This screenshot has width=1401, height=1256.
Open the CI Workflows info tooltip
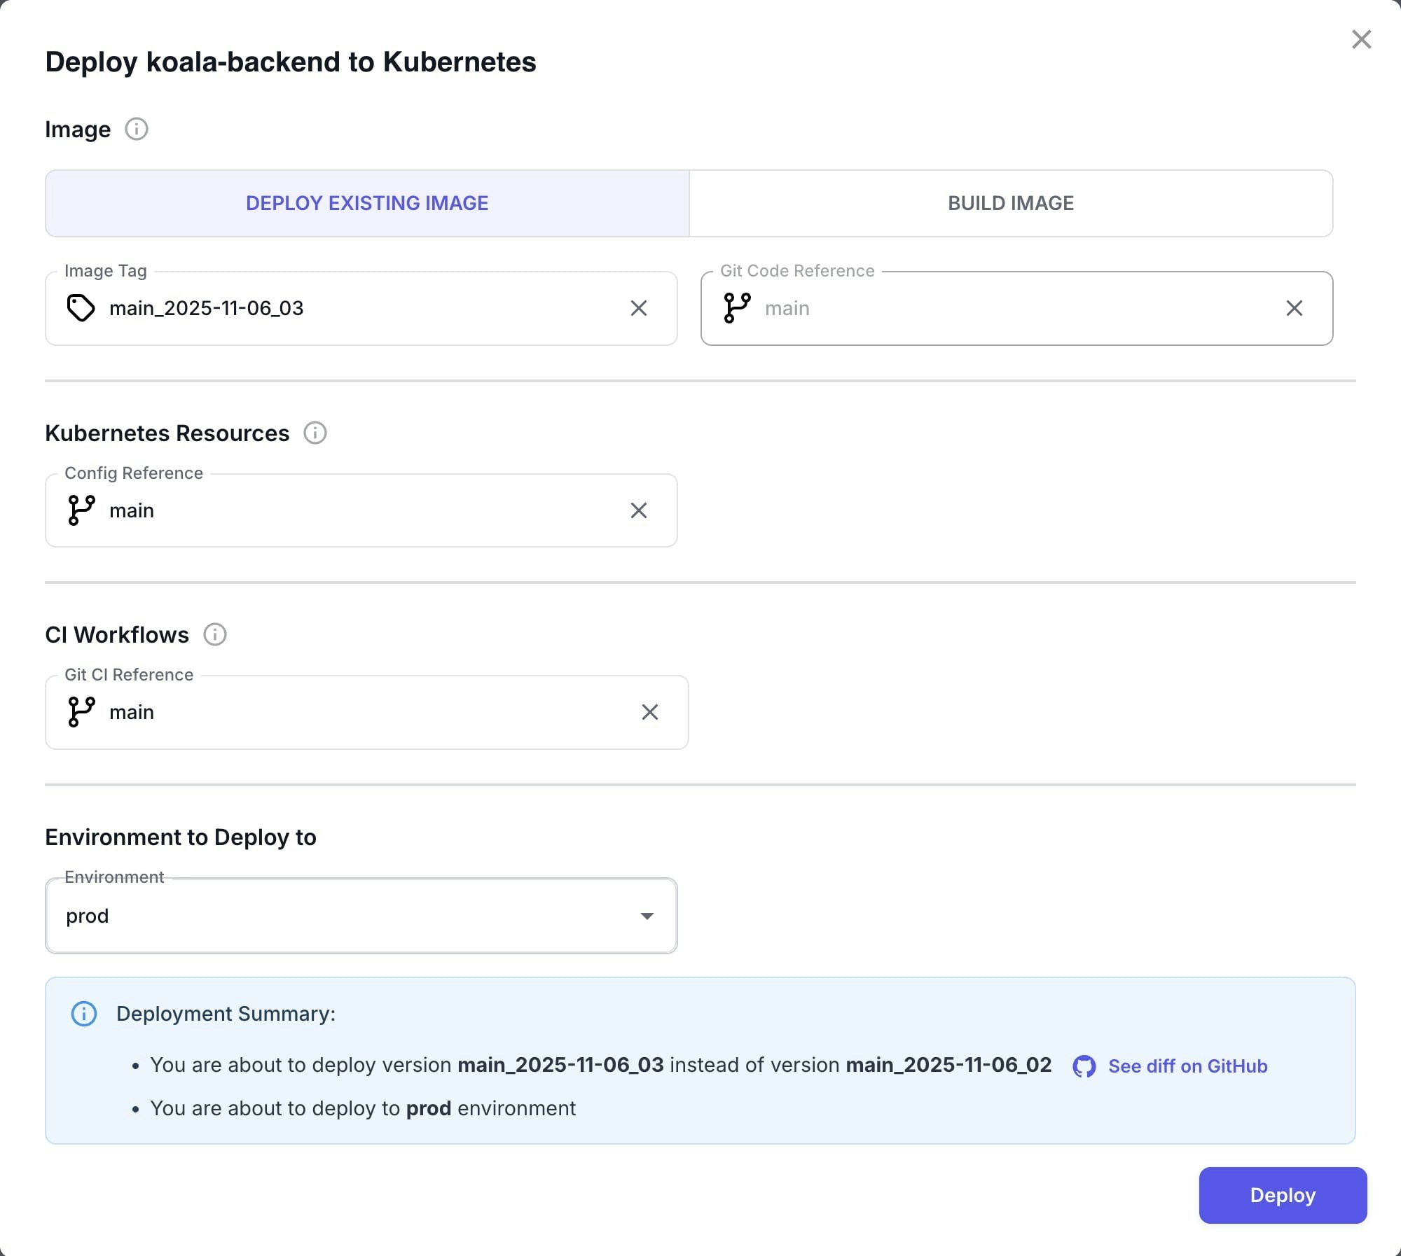pos(216,635)
